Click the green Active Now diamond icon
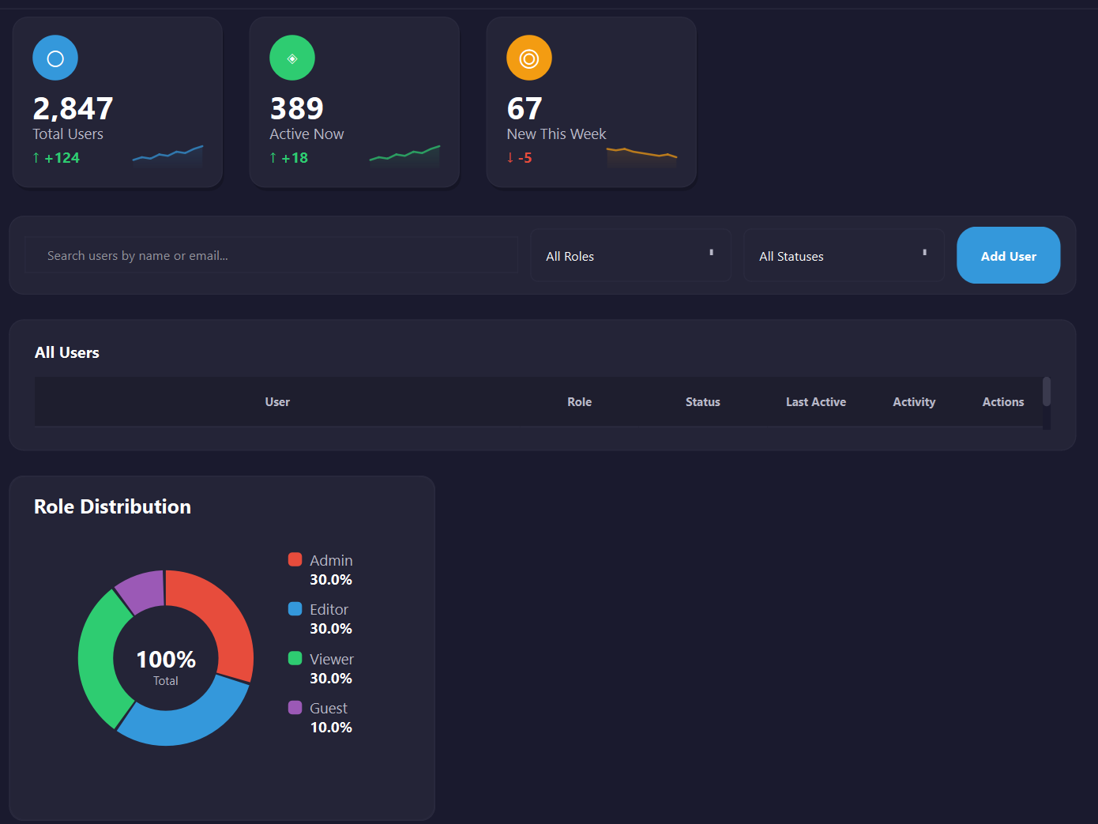 (x=291, y=57)
